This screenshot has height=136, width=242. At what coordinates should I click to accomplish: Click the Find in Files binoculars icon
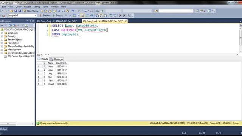click(156, 11)
